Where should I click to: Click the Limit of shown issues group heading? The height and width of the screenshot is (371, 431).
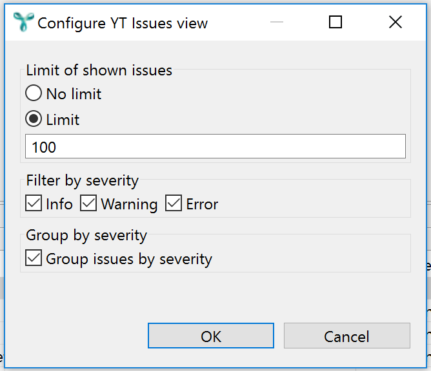click(99, 70)
